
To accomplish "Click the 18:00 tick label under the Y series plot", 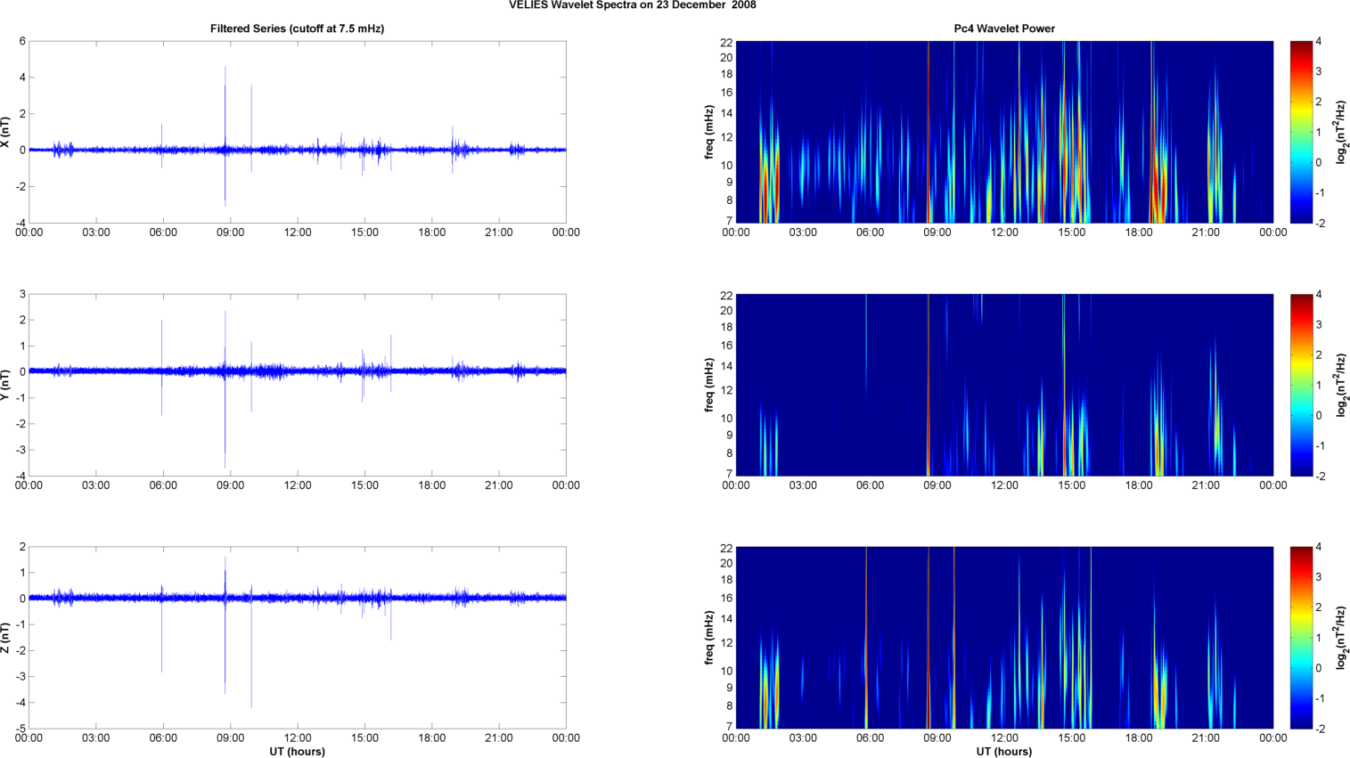I will point(432,485).
